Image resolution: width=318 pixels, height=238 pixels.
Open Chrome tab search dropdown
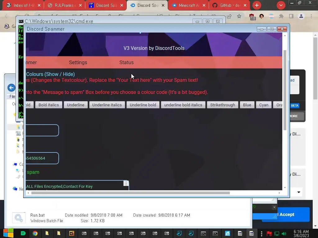pyautogui.click(x=281, y=5)
